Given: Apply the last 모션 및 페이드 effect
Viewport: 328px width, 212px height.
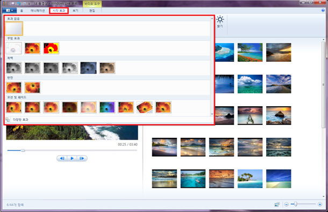Looking at the screenshot, I should (x=163, y=107).
